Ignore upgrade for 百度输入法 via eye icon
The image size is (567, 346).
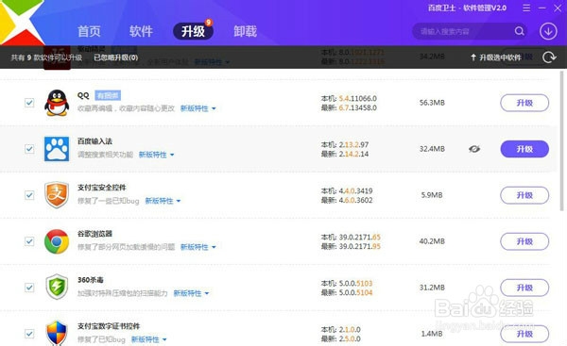474,149
